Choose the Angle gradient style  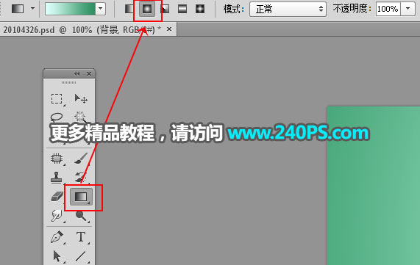(165, 9)
